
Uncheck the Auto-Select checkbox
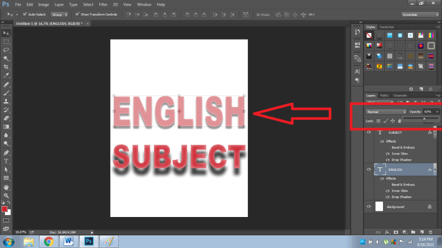pyautogui.click(x=25, y=14)
